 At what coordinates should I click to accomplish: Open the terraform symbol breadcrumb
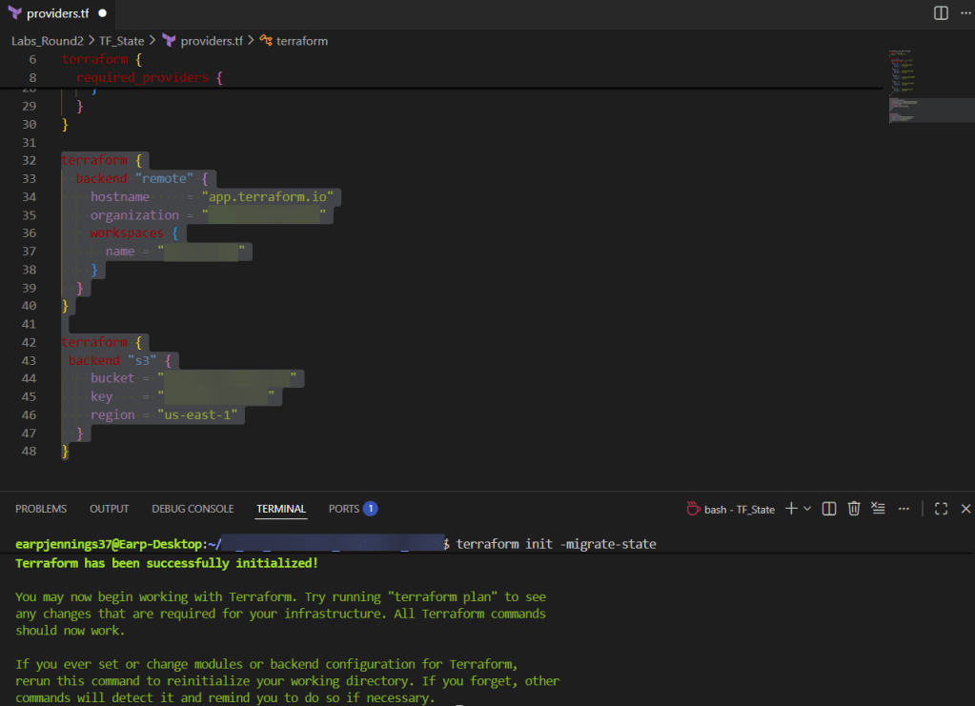(x=302, y=41)
